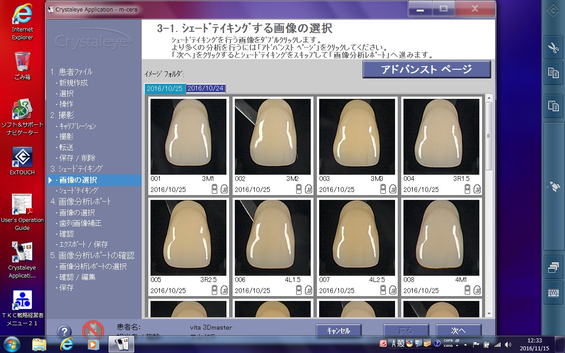Click scissors cut icon in right panel
The height and width of the screenshot is (353, 565).
pos(554,48)
